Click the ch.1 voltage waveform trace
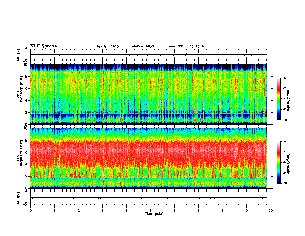The width and height of the screenshot is (305, 236). pyautogui.click(x=149, y=55)
